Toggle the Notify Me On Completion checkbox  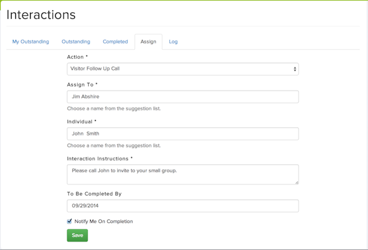tap(69, 221)
